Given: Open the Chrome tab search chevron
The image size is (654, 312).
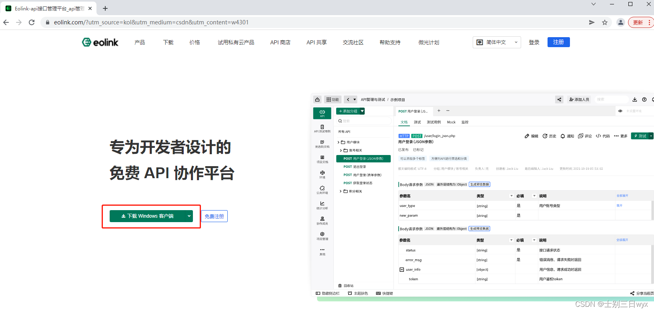Looking at the screenshot, I should tap(593, 4).
